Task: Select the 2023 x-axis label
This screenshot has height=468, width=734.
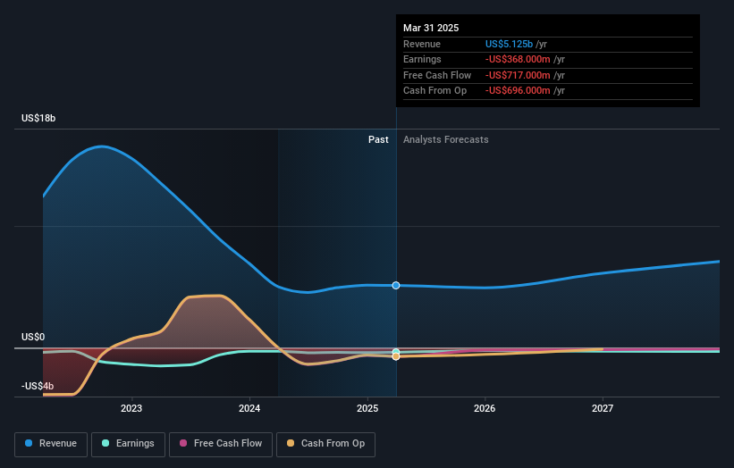Action: [x=131, y=408]
